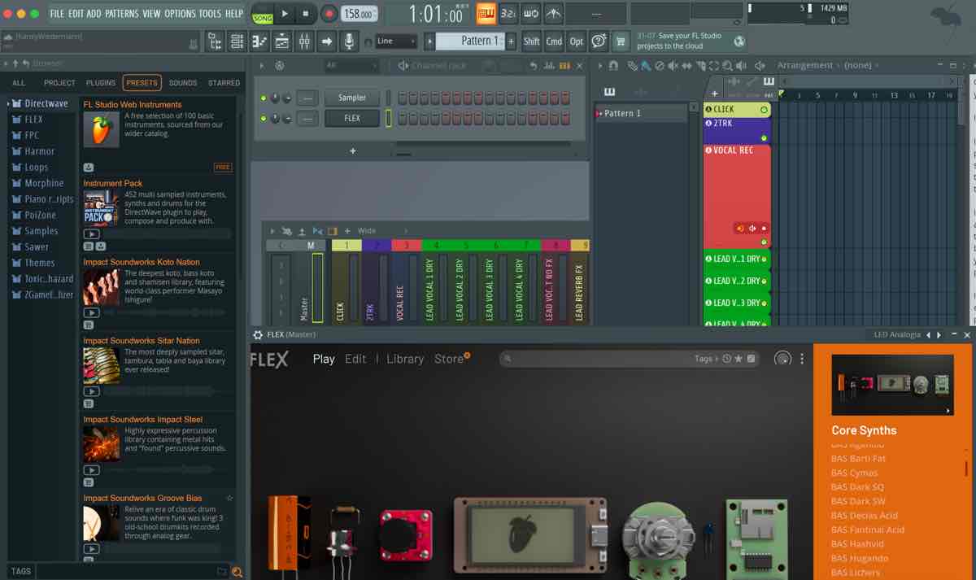Viewport: 976px width, 580px height.
Task: Open the Line snap dropdown
Action: pos(396,41)
